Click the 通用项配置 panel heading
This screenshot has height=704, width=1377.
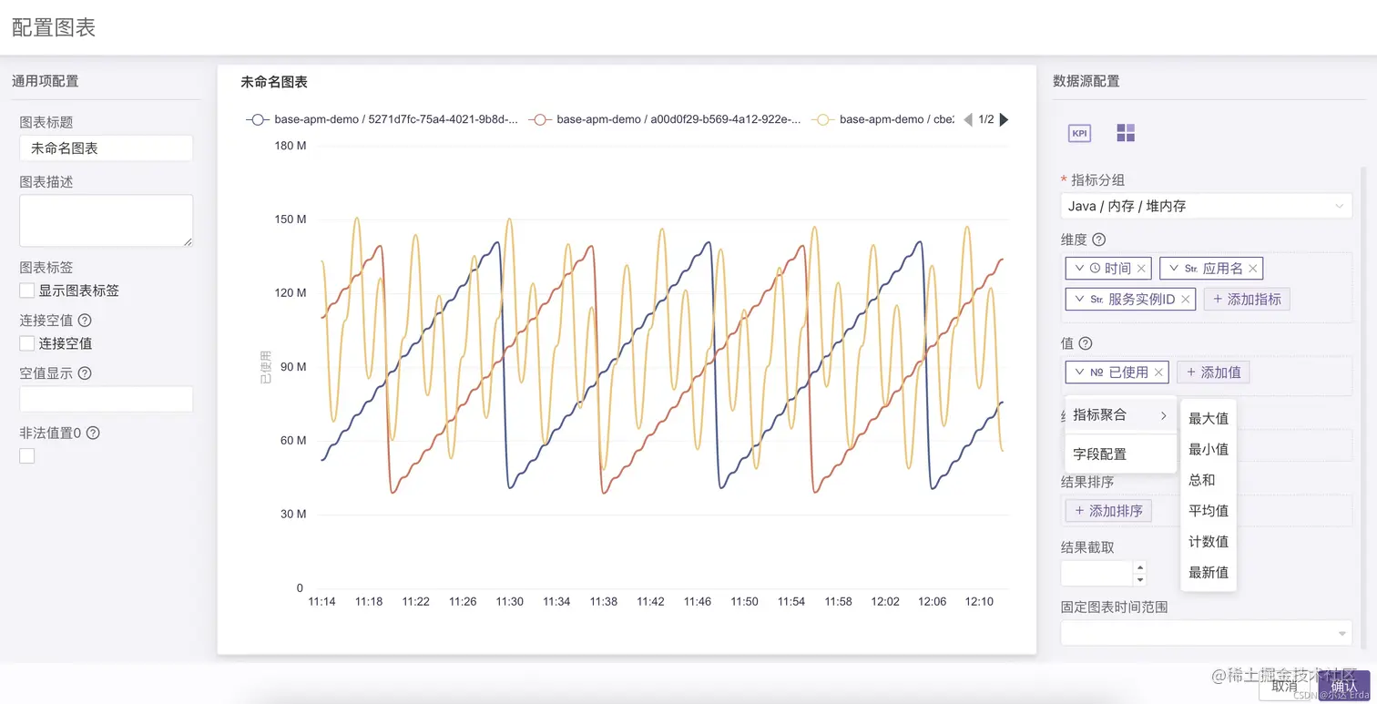click(46, 81)
